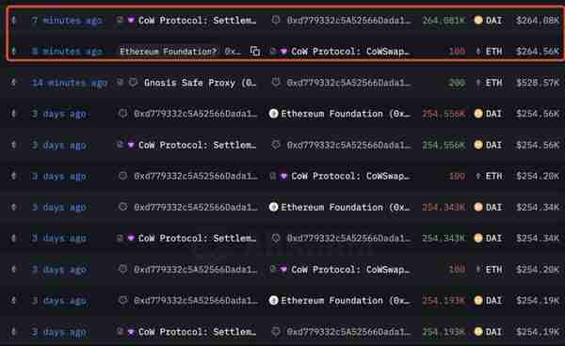Click the wallet icon before Gnosis Safe Proxy
The image size is (565, 346).
tap(133, 83)
